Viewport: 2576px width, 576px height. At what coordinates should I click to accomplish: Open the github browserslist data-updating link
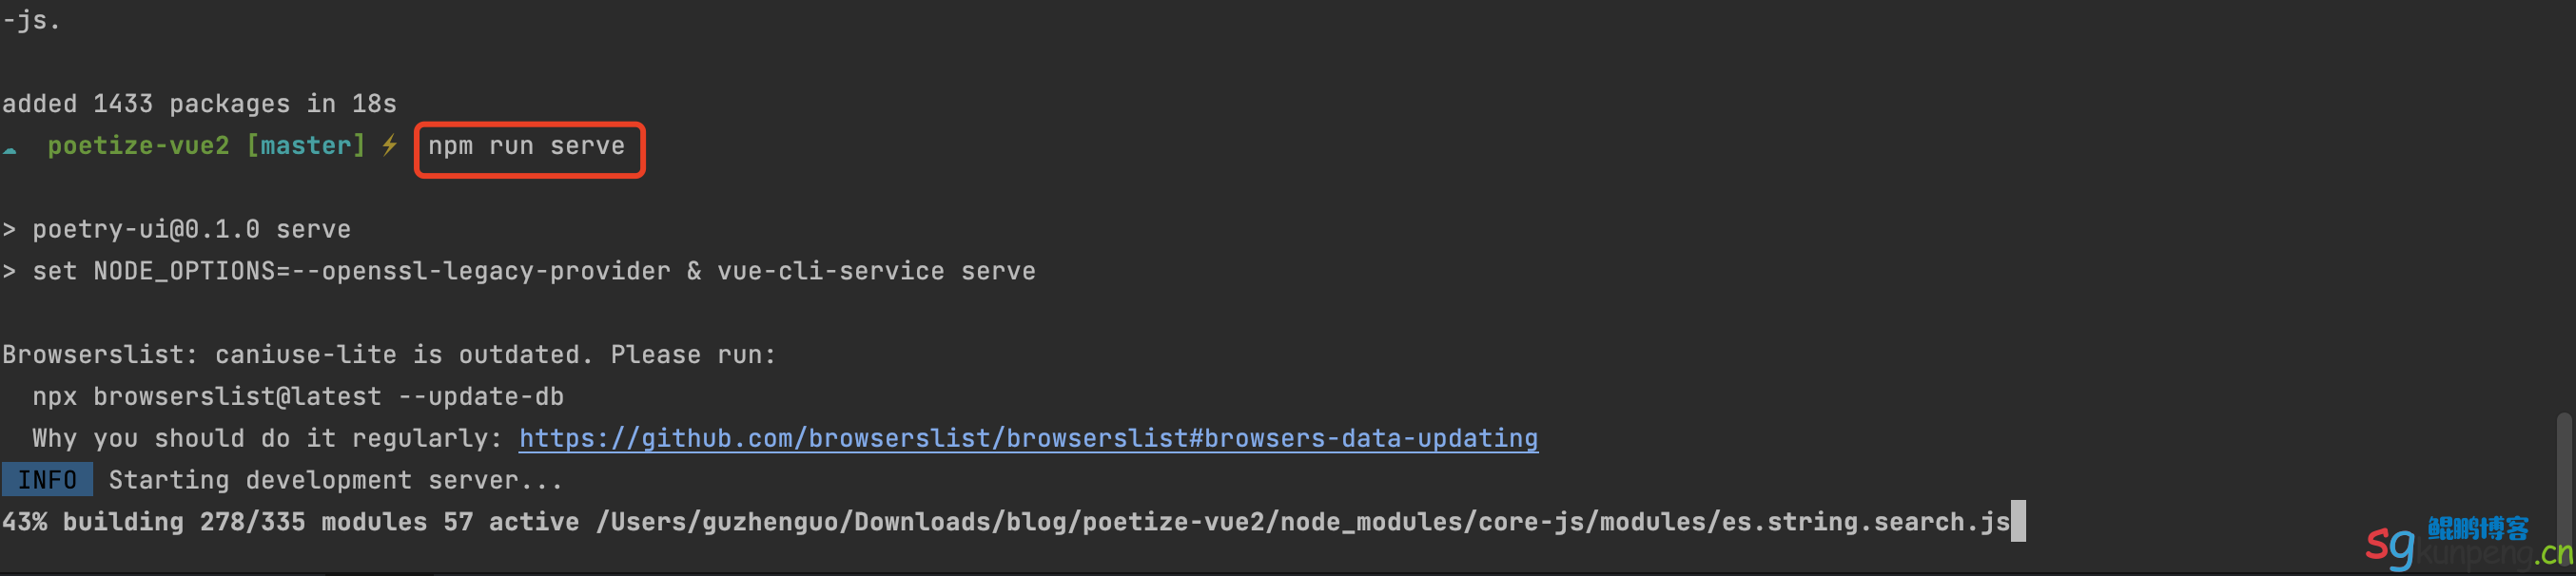1028,438
